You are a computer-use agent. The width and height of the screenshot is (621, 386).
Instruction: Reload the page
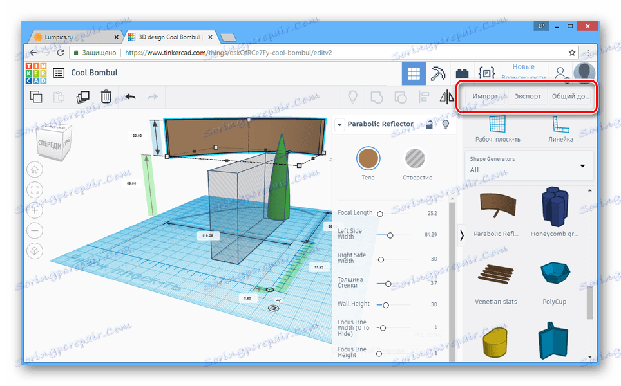point(60,53)
